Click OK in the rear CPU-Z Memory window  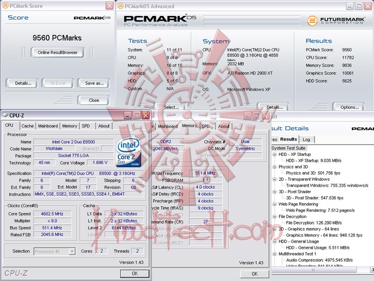pos(254,274)
